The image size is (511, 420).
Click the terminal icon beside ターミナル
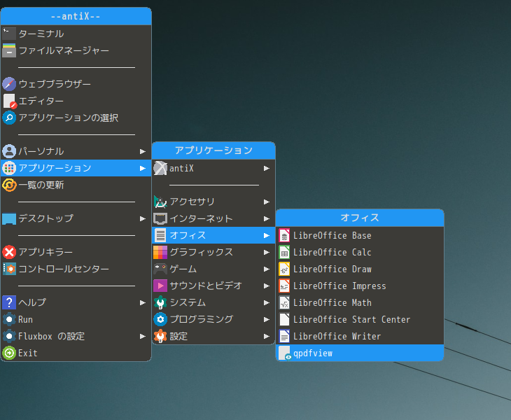pyautogui.click(x=9, y=34)
